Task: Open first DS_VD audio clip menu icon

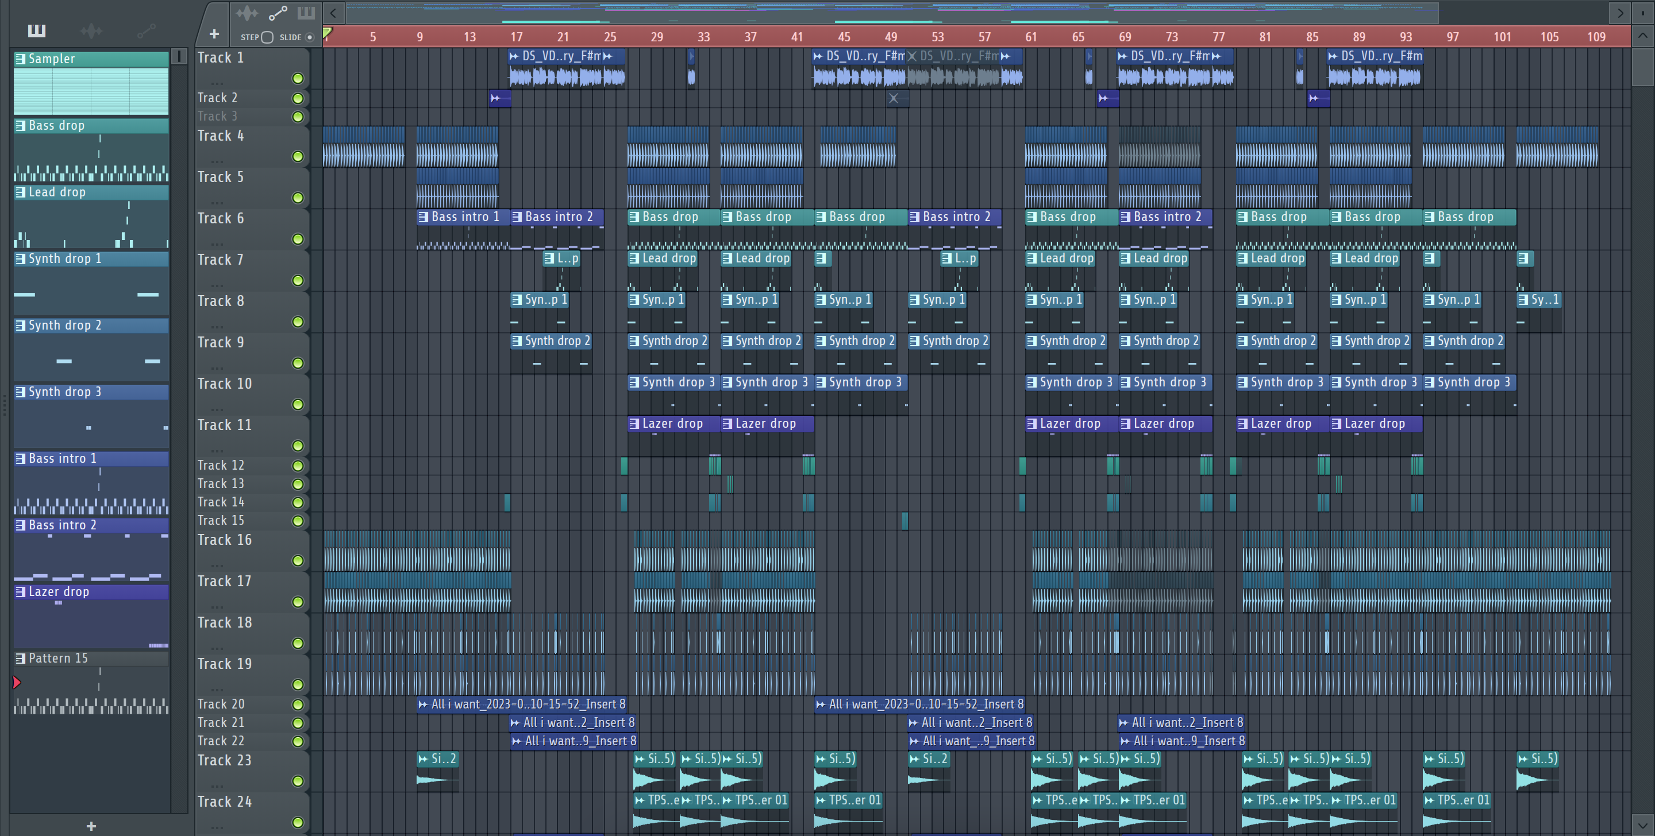Action: [514, 56]
